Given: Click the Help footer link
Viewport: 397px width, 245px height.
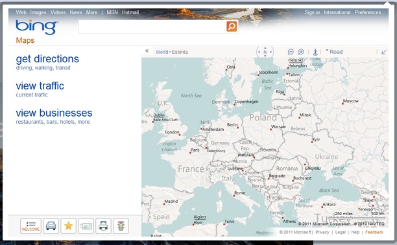Looking at the screenshot, I should [x=355, y=232].
